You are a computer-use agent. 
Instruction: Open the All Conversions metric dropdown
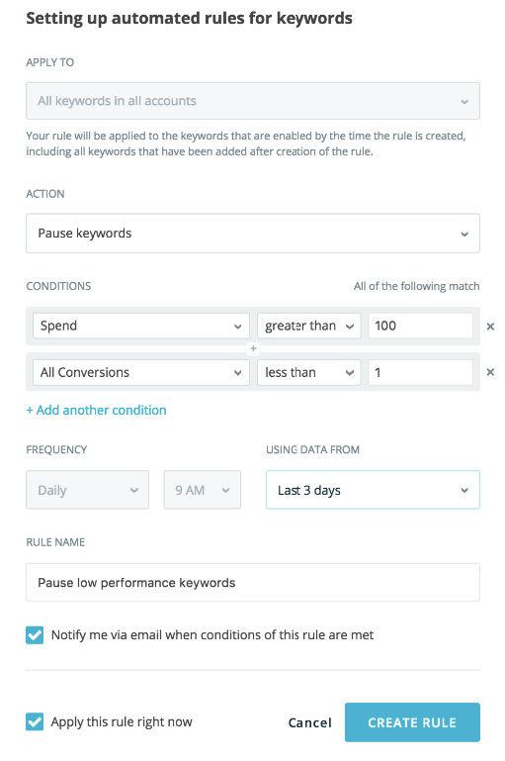coord(141,372)
